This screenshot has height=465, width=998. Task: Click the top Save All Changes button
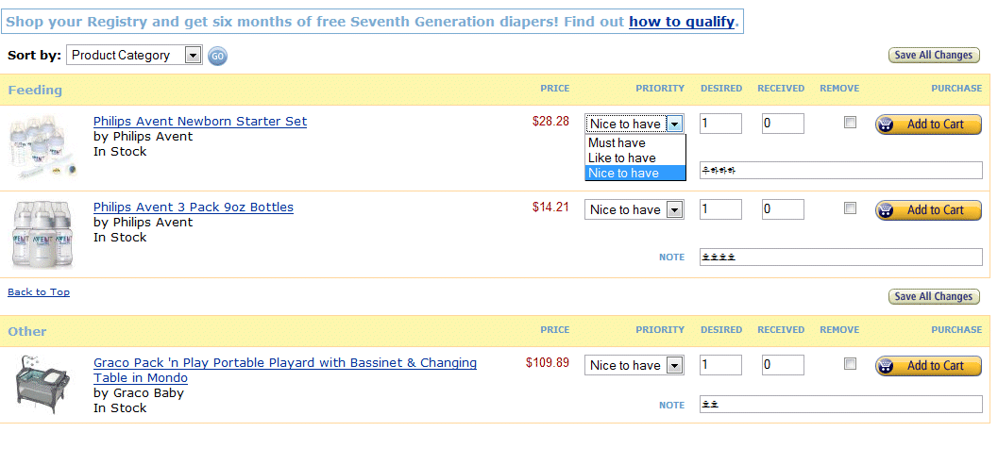pyautogui.click(x=934, y=56)
